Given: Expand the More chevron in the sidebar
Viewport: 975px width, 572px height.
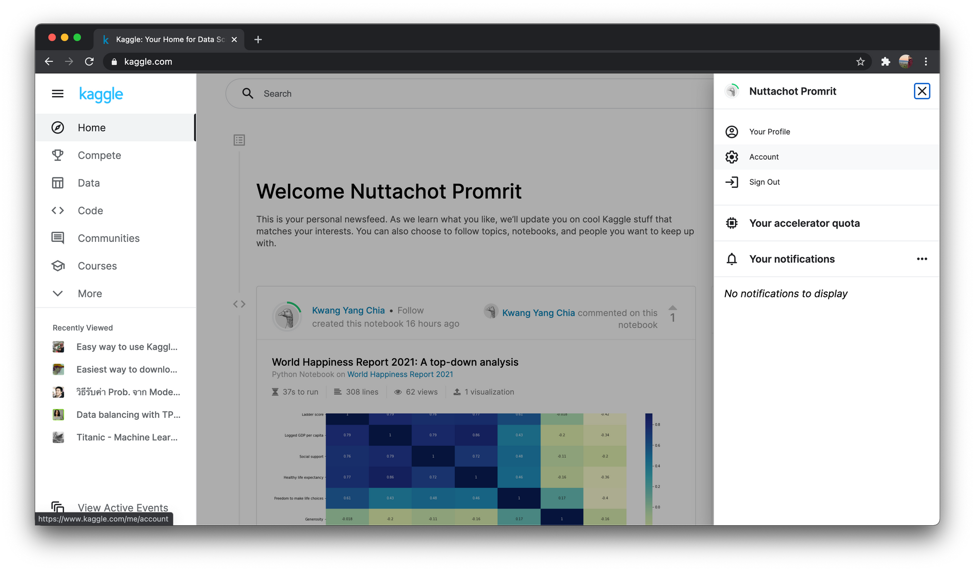Looking at the screenshot, I should pos(58,294).
